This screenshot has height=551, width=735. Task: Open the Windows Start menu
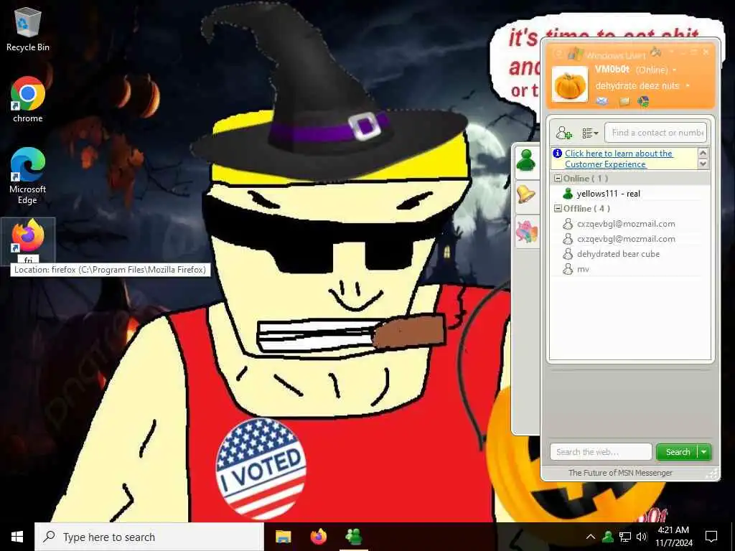(17, 537)
